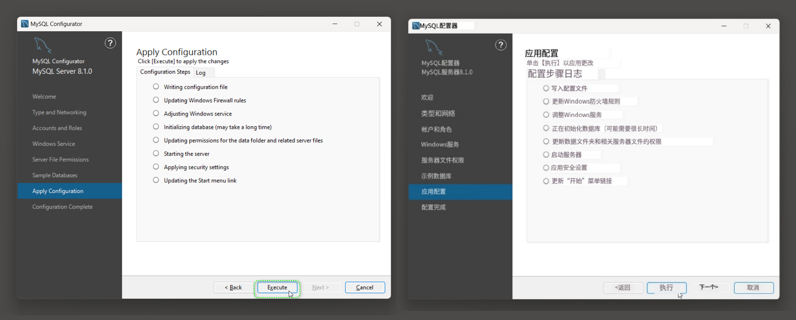Viewport: 796px width, 320px height.
Task: Click 'Click [Execute] to apply the changes' text
Action: [183, 61]
